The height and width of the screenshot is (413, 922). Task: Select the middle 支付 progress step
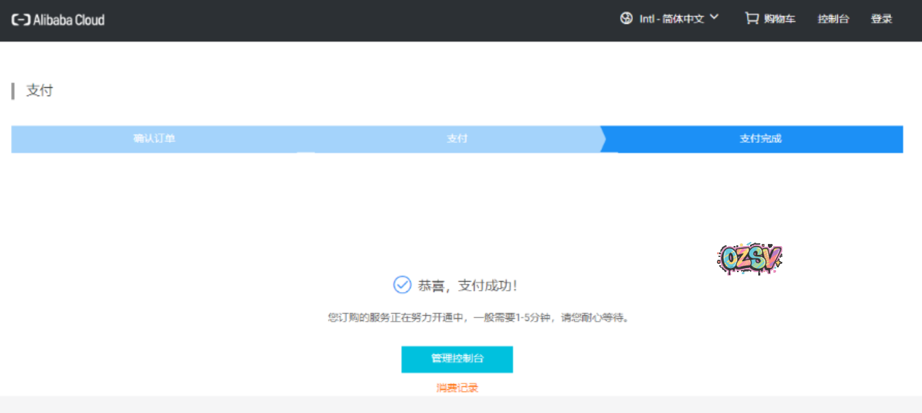[457, 139]
